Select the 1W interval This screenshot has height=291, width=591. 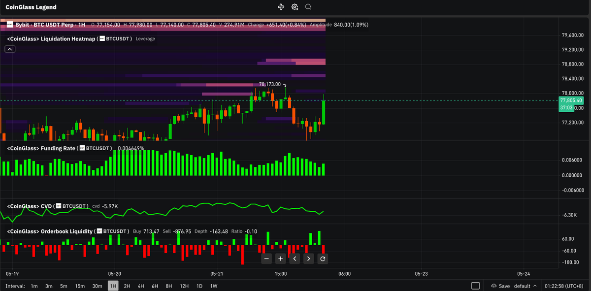[x=214, y=286]
